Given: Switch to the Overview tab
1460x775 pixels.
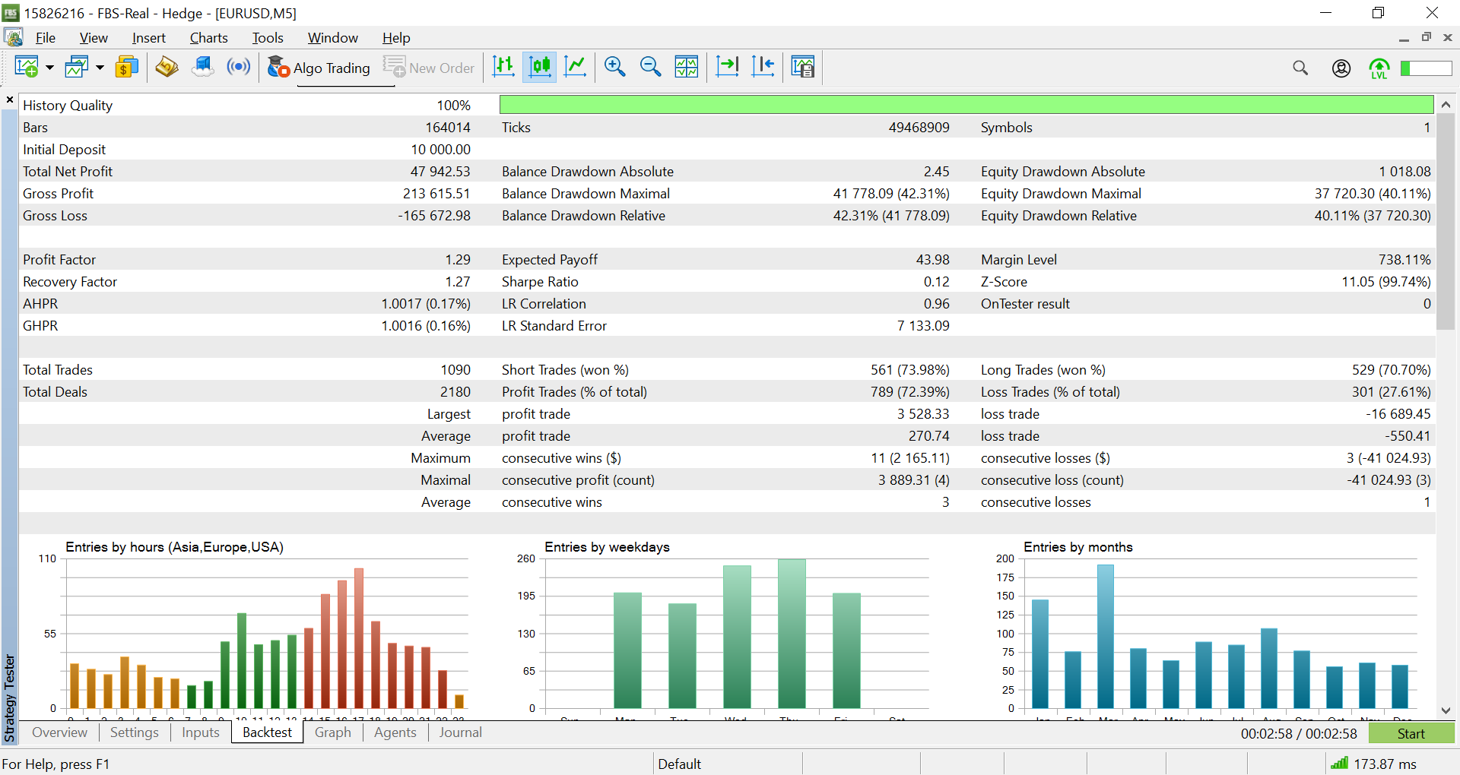Looking at the screenshot, I should (x=59, y=732).
